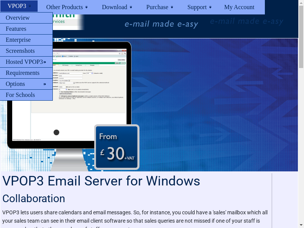Open the Purchase dropdown menu
Viewport: 304px width, 228px height.
click(x=160, y=7)
